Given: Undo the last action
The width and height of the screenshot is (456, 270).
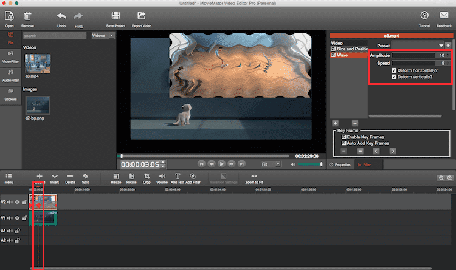Looking at the screenshot, I should point(61,16).
